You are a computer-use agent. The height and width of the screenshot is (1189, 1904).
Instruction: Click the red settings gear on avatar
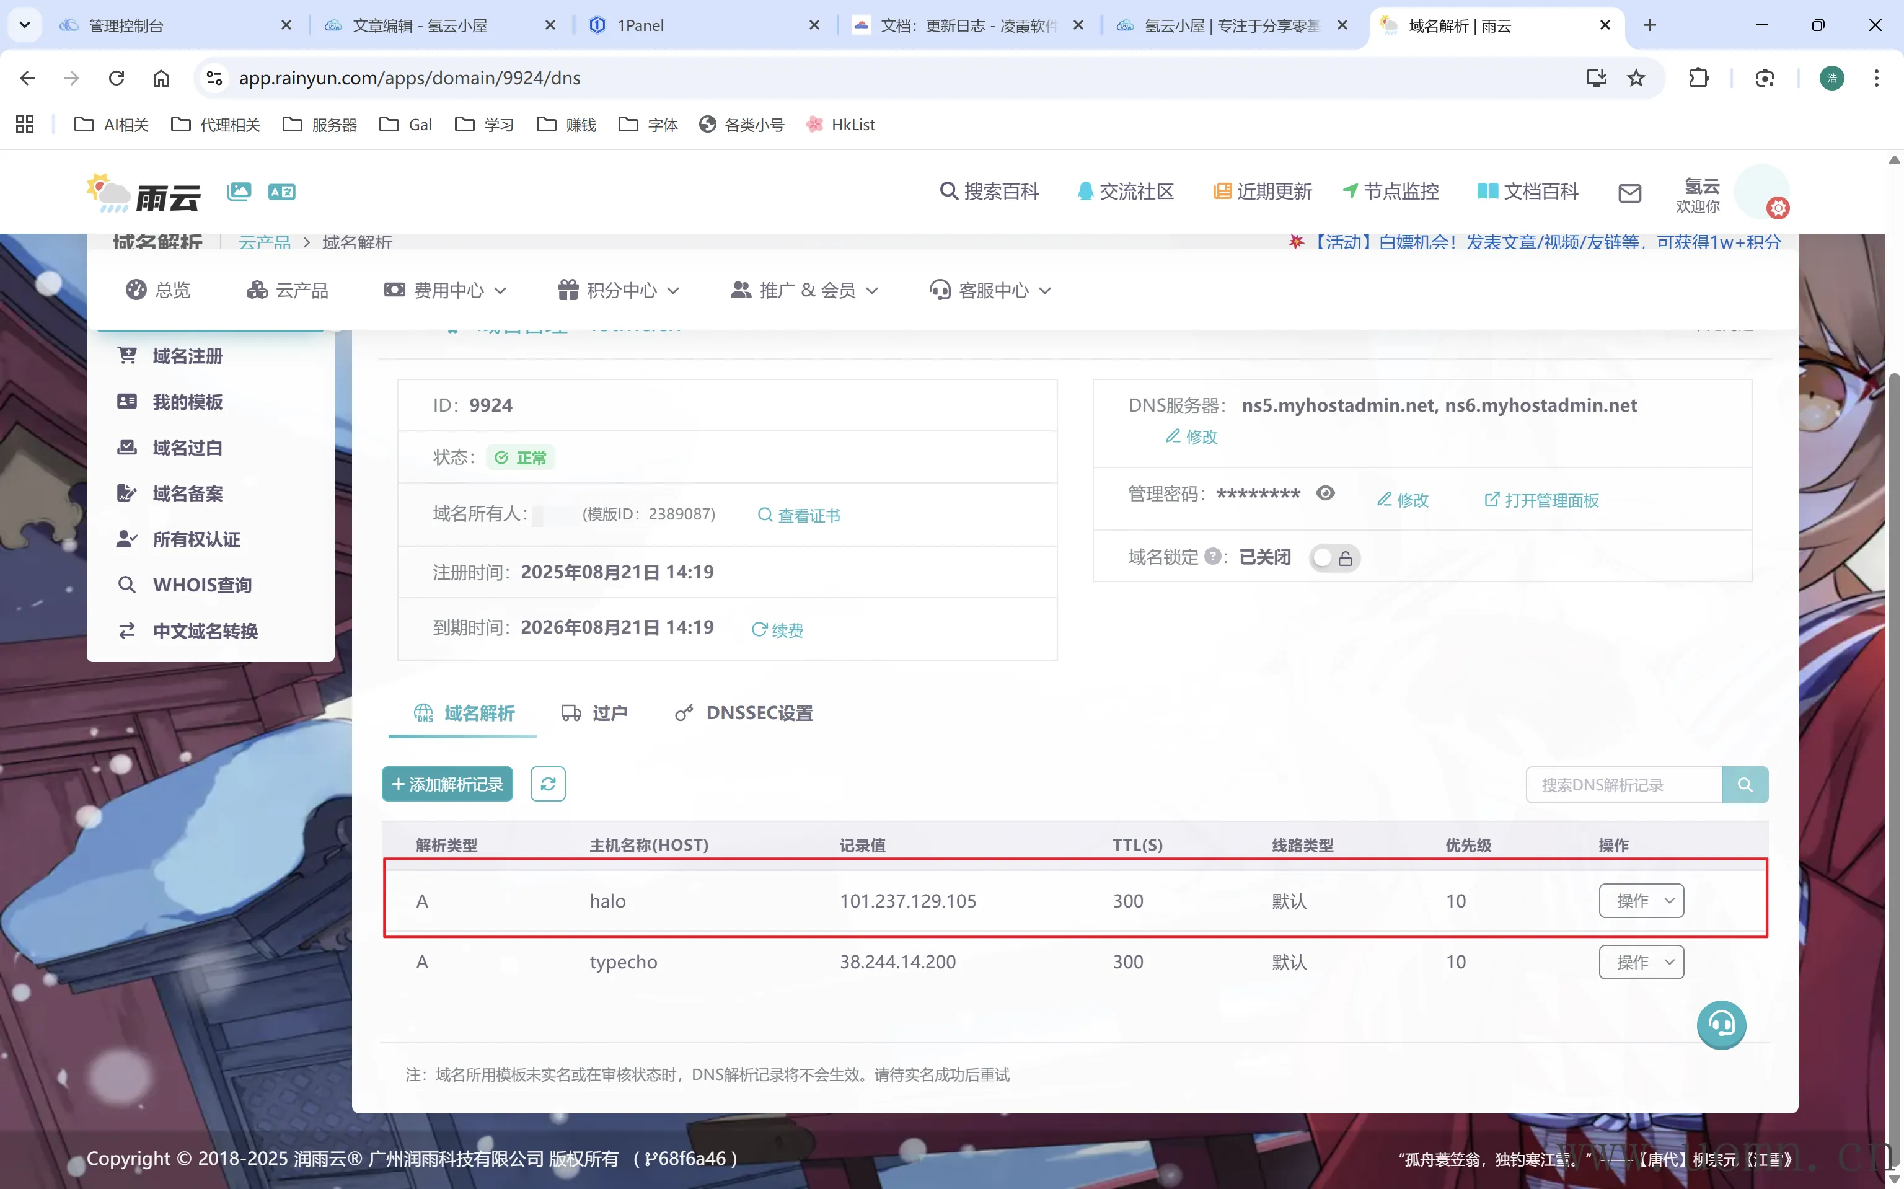coord(1778,208)
